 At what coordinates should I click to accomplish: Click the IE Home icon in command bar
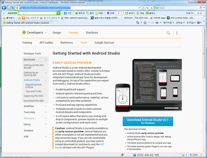tap(138, 23)
